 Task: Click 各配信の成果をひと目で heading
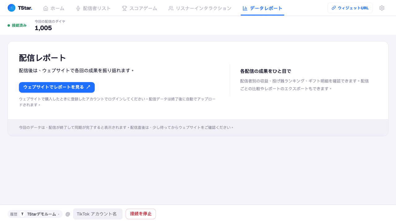tap(265, 71)
